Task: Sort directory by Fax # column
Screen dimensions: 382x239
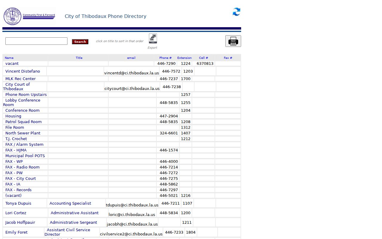Action: pos(228,58)
